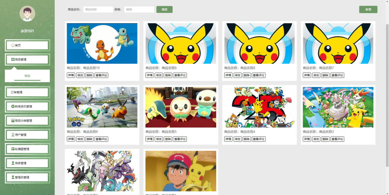Click the icon beside 轮播图管理
Image resolution: width=389 pixels, height=195 pixels.
coord(13,149)
